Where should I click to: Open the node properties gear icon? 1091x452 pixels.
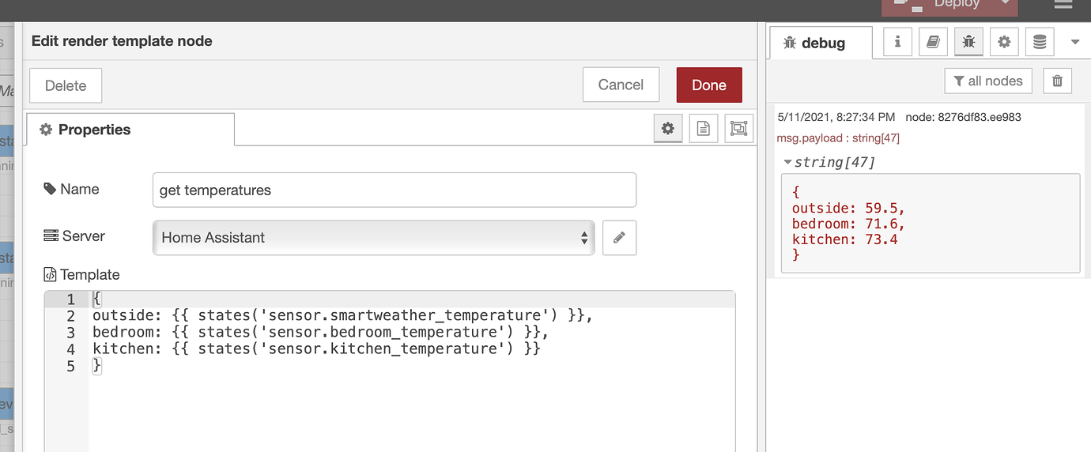pos(668,129)
